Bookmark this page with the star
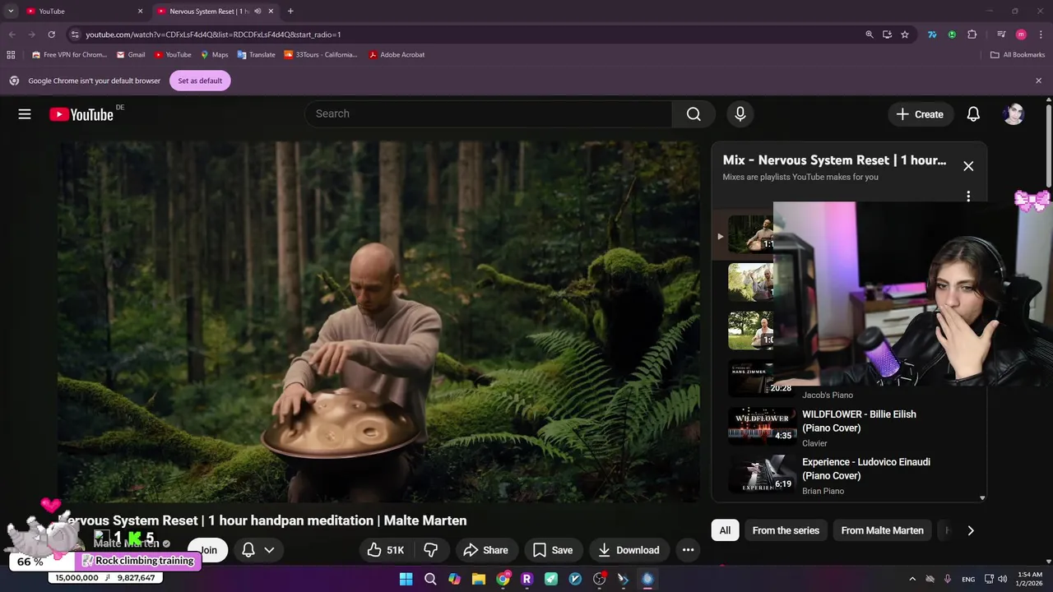Viewport: 1053px width, 592px height. (x=905, y=35)
